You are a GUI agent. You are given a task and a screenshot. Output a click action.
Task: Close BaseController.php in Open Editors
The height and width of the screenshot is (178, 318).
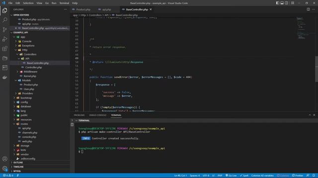[16, 28]
